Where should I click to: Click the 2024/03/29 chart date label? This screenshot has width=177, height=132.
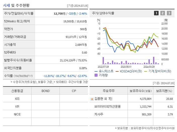point(149,67)
